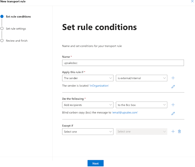The width and height of the screenshot is (195, 167).
Task: Add another condition with the plus icon
Action: coord(173,78)
